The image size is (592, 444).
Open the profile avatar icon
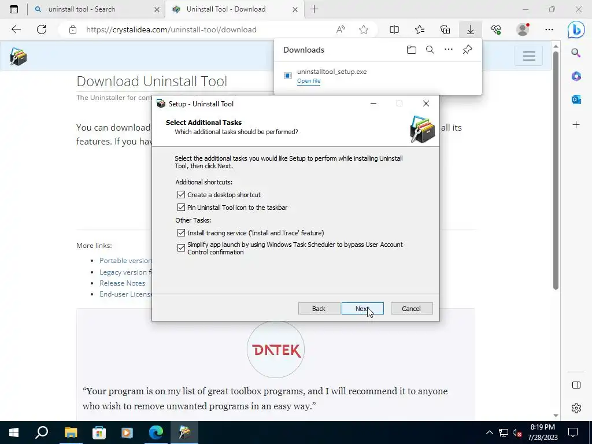[523, 29]
